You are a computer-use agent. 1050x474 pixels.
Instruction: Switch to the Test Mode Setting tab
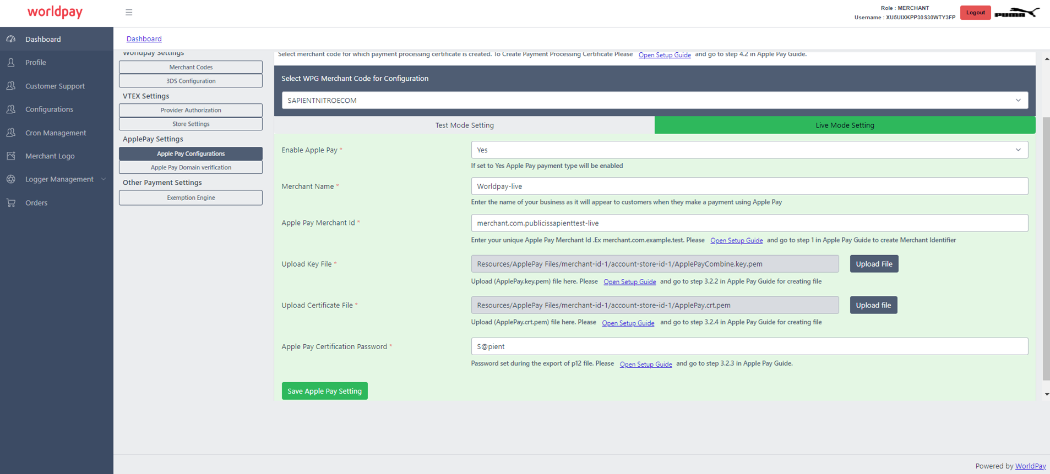tap(464, 125)
